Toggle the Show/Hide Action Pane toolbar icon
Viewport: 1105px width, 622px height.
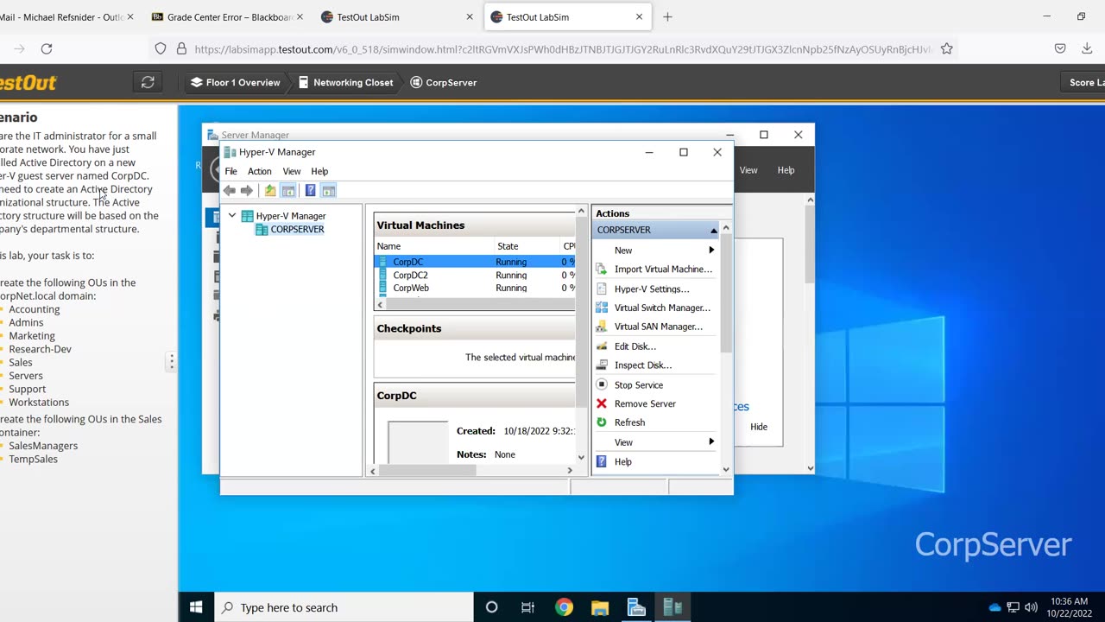coord(328,190)
